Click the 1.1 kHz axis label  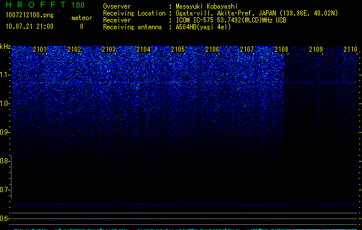5,75
